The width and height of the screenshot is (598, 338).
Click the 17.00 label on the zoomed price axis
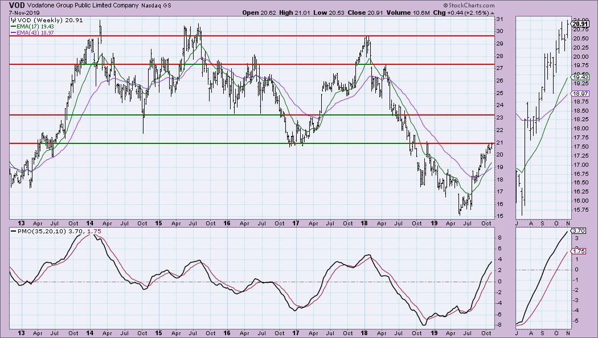tap(580, 164)
